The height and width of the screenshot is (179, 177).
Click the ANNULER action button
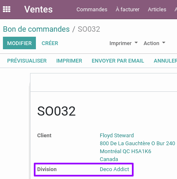[165, 61]
